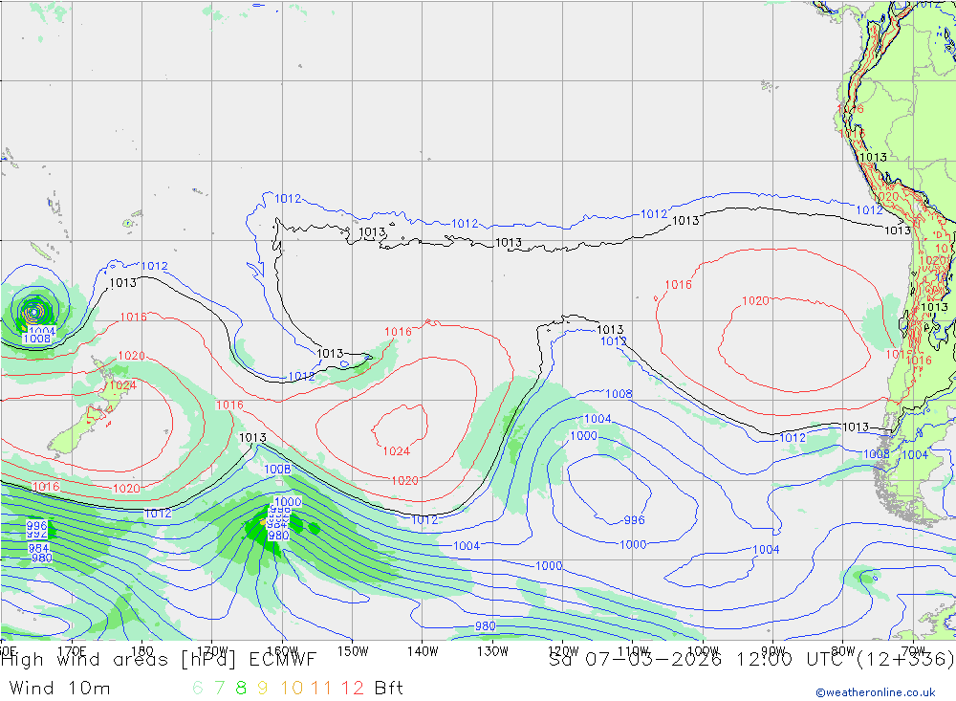This screenshot has width=956, height=701.
Task: Click the 996 label in the low near 110W
Action: coord(635,520)
